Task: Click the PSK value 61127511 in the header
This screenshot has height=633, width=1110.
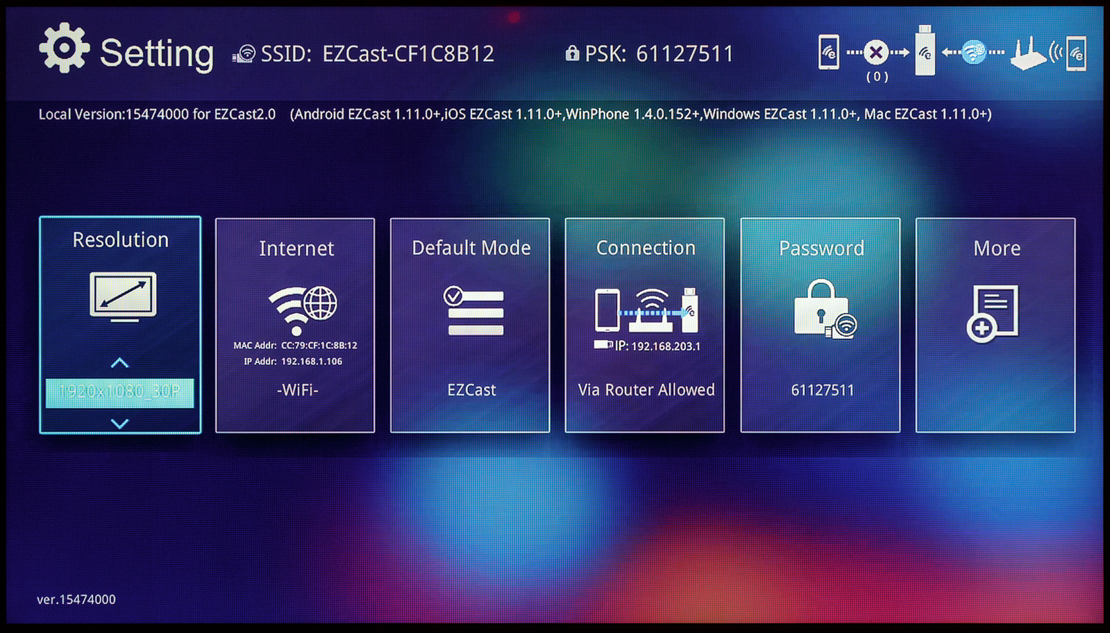Action: tap(684, 54)
